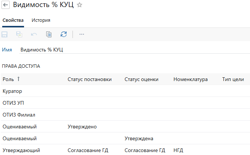Click the Save icon in toolbar
This screenshot has height=155, width=250.
pos(5,34)
